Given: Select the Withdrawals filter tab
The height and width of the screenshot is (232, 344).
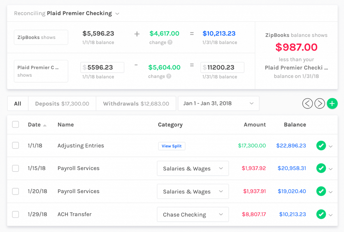Looking at the screenshot, I should click(136, 104).
